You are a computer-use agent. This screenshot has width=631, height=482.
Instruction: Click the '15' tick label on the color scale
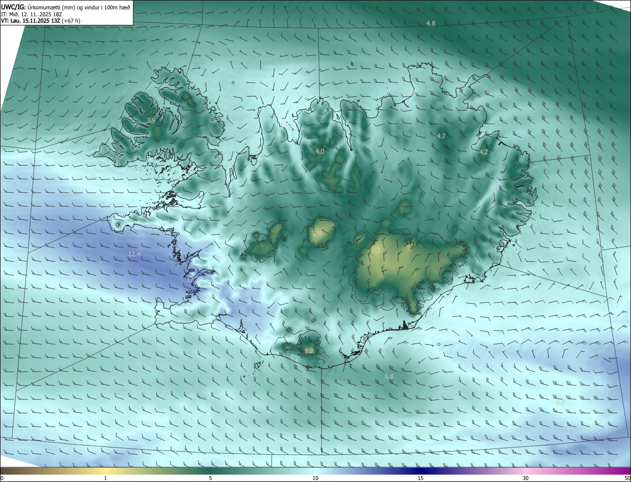coord(421,479)
